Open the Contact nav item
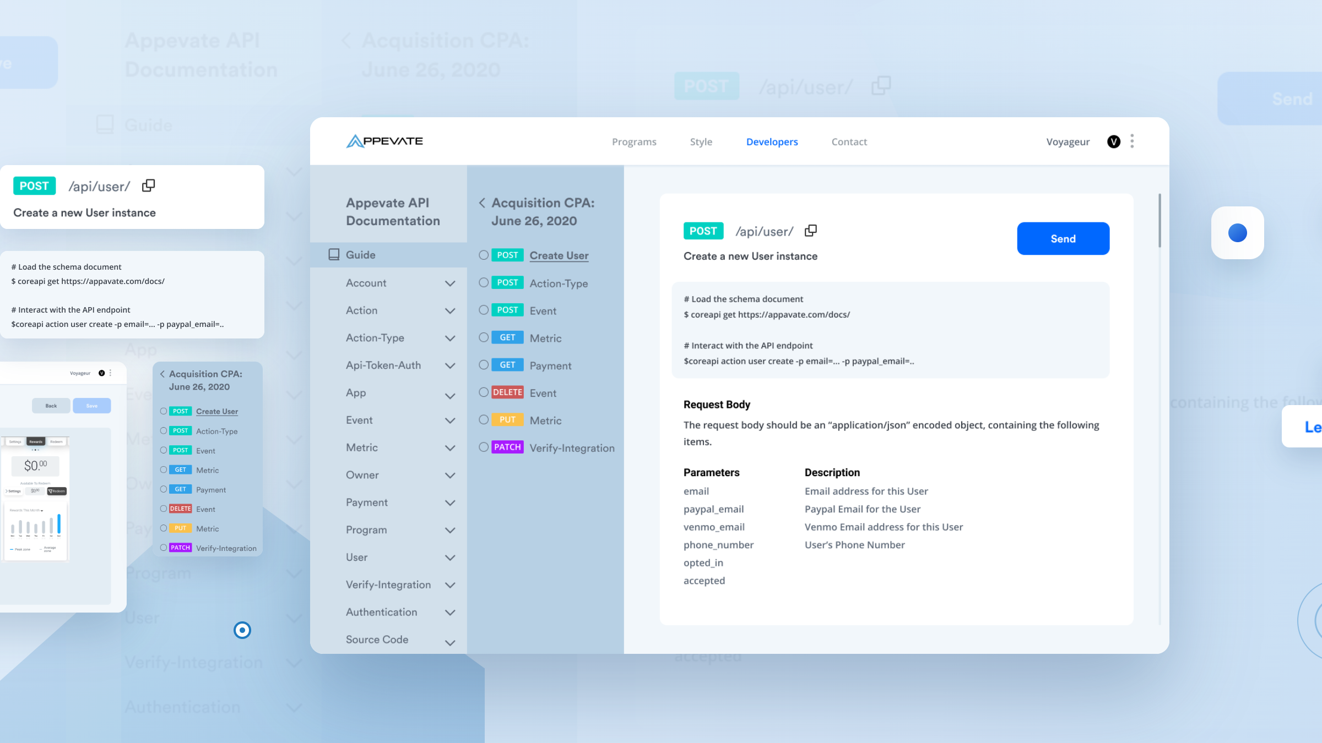 click(x=849, y=141)
